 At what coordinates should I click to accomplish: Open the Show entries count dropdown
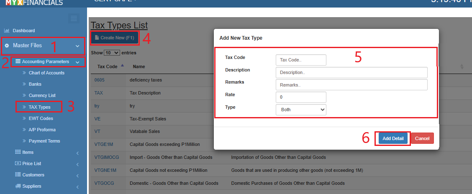(x=112, y=53)
